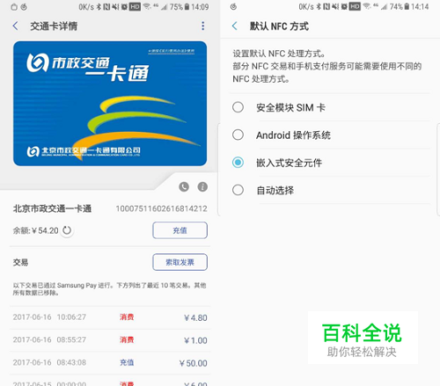Tap the 索取发票 invoice button

click(180, 262)
